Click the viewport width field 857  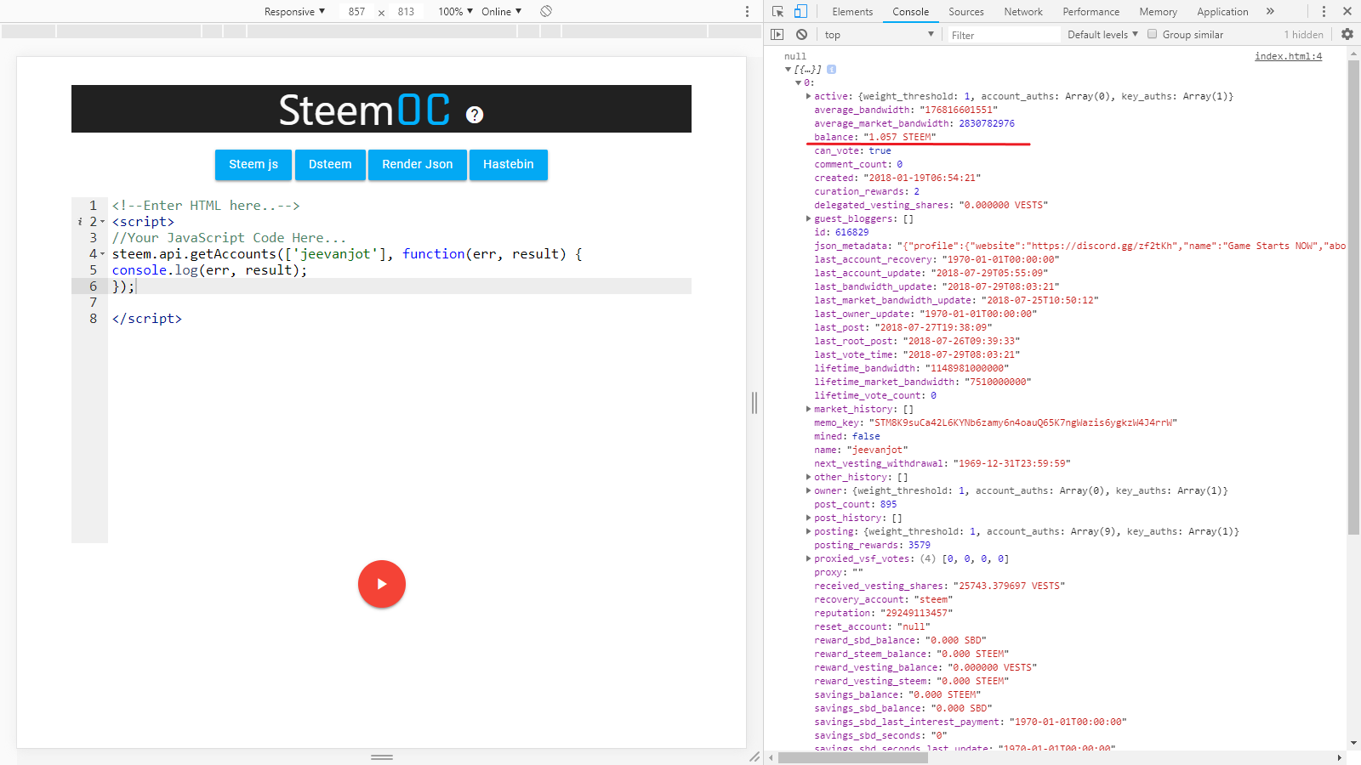tap(356, 12)
